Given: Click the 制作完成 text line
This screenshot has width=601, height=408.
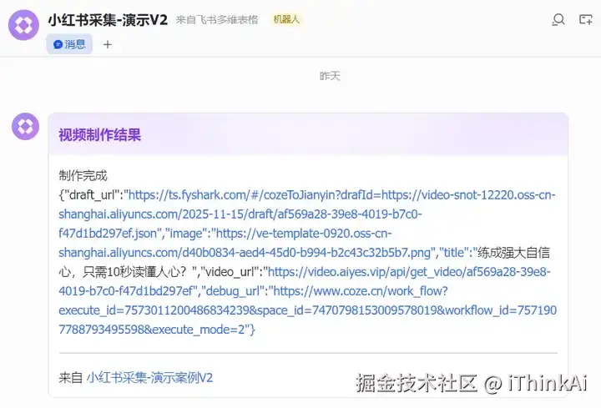Looking at the screenshot, I should pyautogui.click(x=83, y=175).
